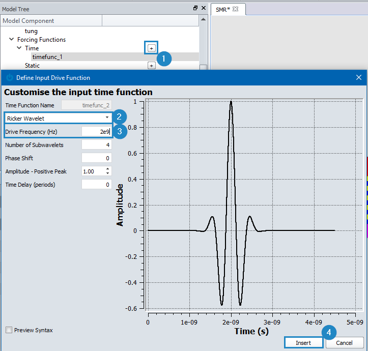The height and width of the screenshot is (351, 368).
Task: Click the Time Function Name field
Action: 87,105
